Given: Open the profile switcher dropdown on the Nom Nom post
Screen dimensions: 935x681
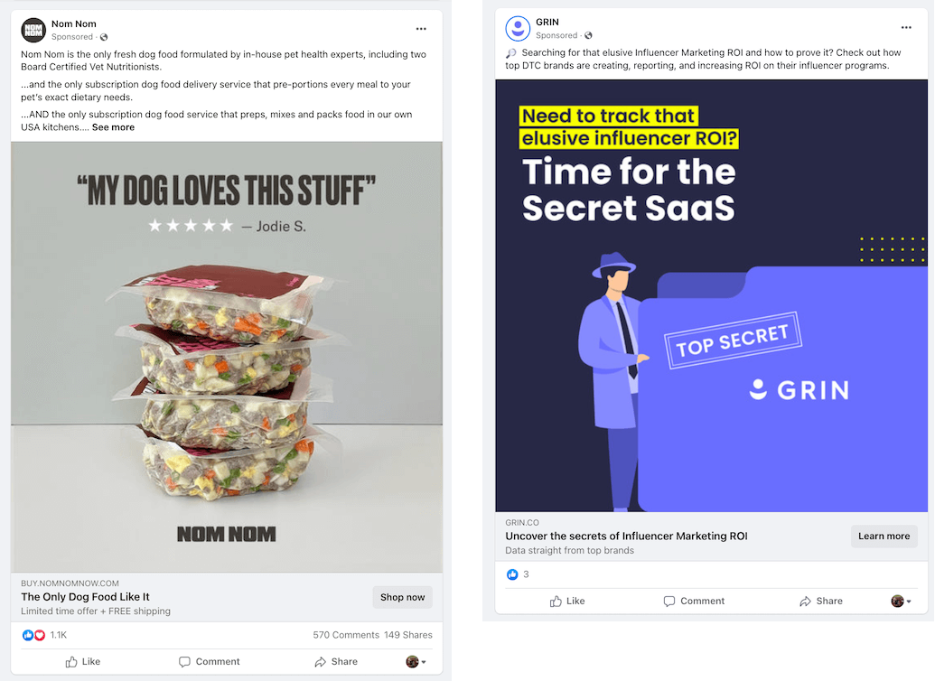Looking at the screenshot, I should (x=416, y=662).
